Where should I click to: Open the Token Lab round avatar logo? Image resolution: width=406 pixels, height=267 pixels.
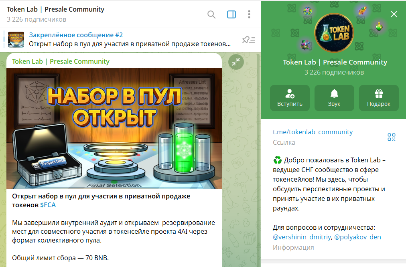(x=334, y=33)
